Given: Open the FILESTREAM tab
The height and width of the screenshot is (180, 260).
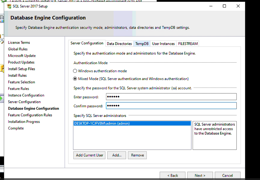Looking at the screenshot, I should pos(188,44).
